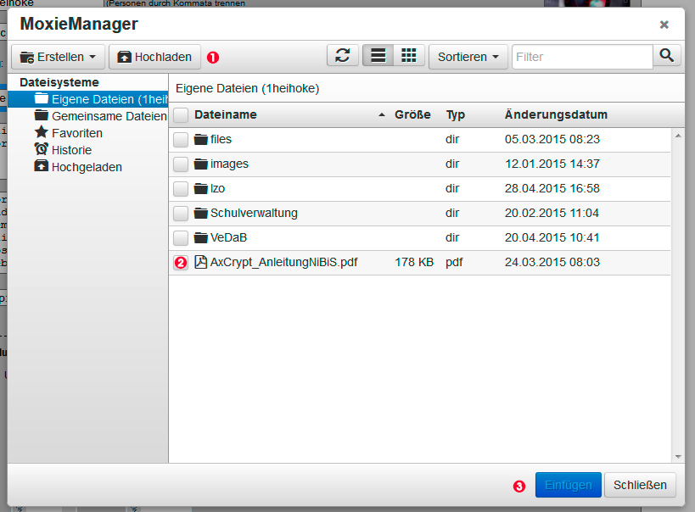Check the box for the lzo folder
This screenshot has height=512, width=695.
181,189
